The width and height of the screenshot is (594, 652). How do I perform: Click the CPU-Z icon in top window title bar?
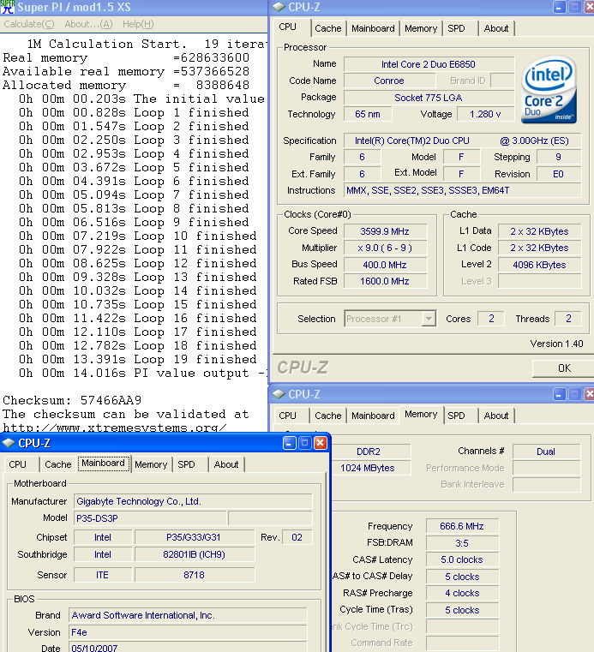tap(279, 7)
